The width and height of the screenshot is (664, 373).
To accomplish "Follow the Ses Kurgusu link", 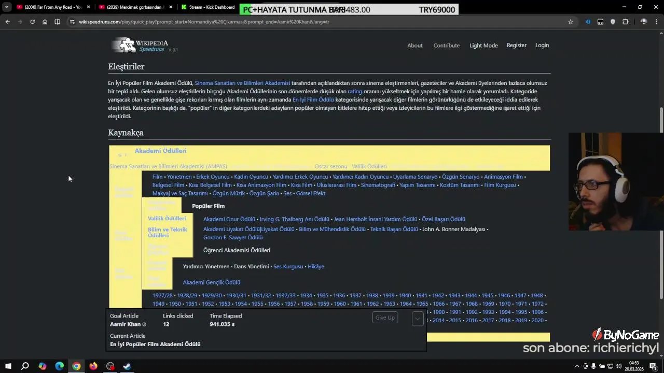I will (288, 266).
